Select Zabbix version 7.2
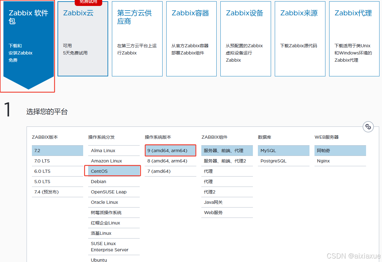The image size is (382, 262). [x=58, y=151]
